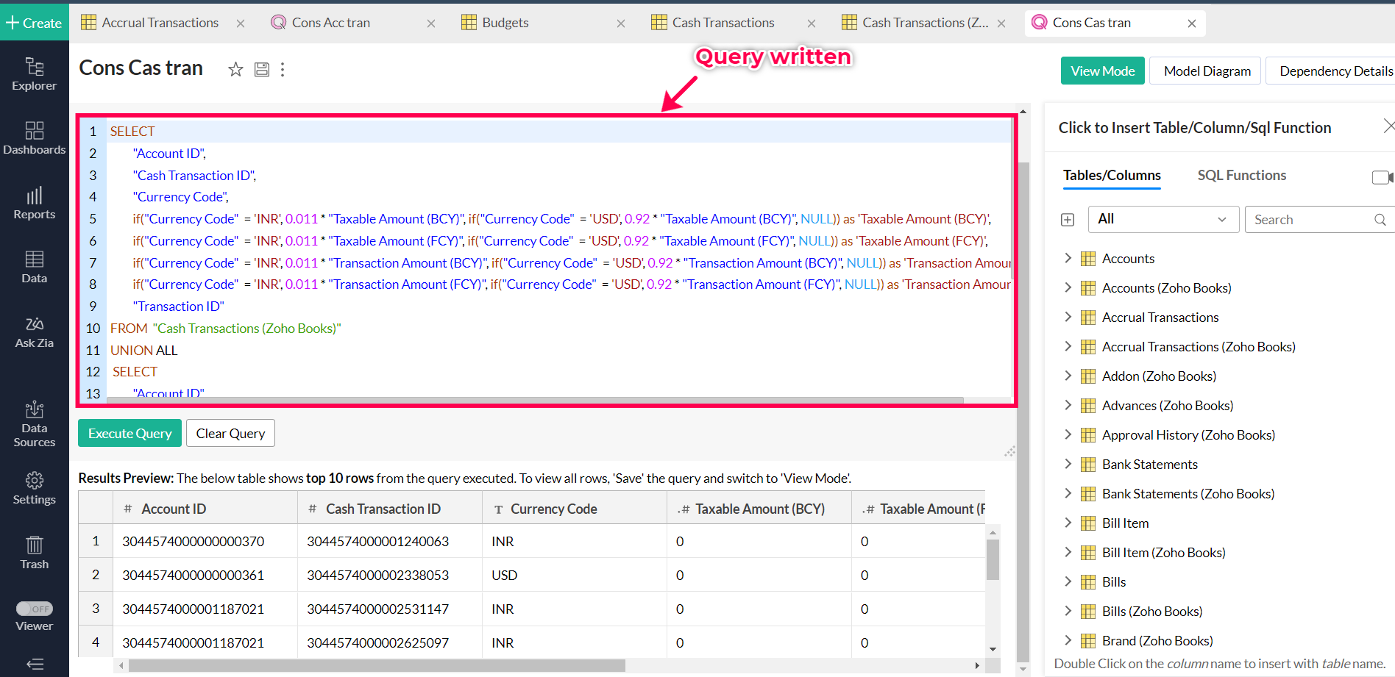Viewport: 1395px width, 677px height.
Task: Expand Addon (Zoho Books) table
Action: point(1068,376)
